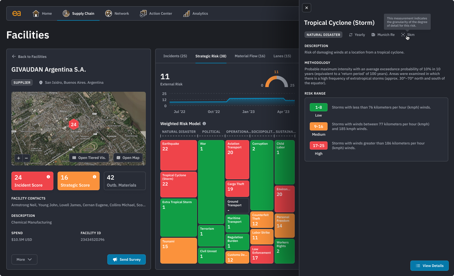Click the ea logo icon
Screen dimensions: 454x276
[x=17, y=13]
